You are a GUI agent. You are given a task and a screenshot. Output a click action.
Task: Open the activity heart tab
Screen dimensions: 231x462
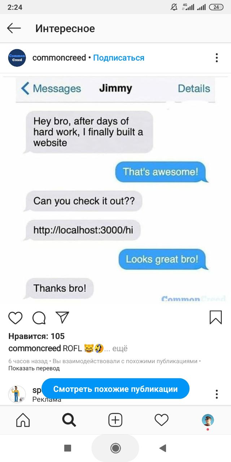pyautogui.click(x=161, y=420)
